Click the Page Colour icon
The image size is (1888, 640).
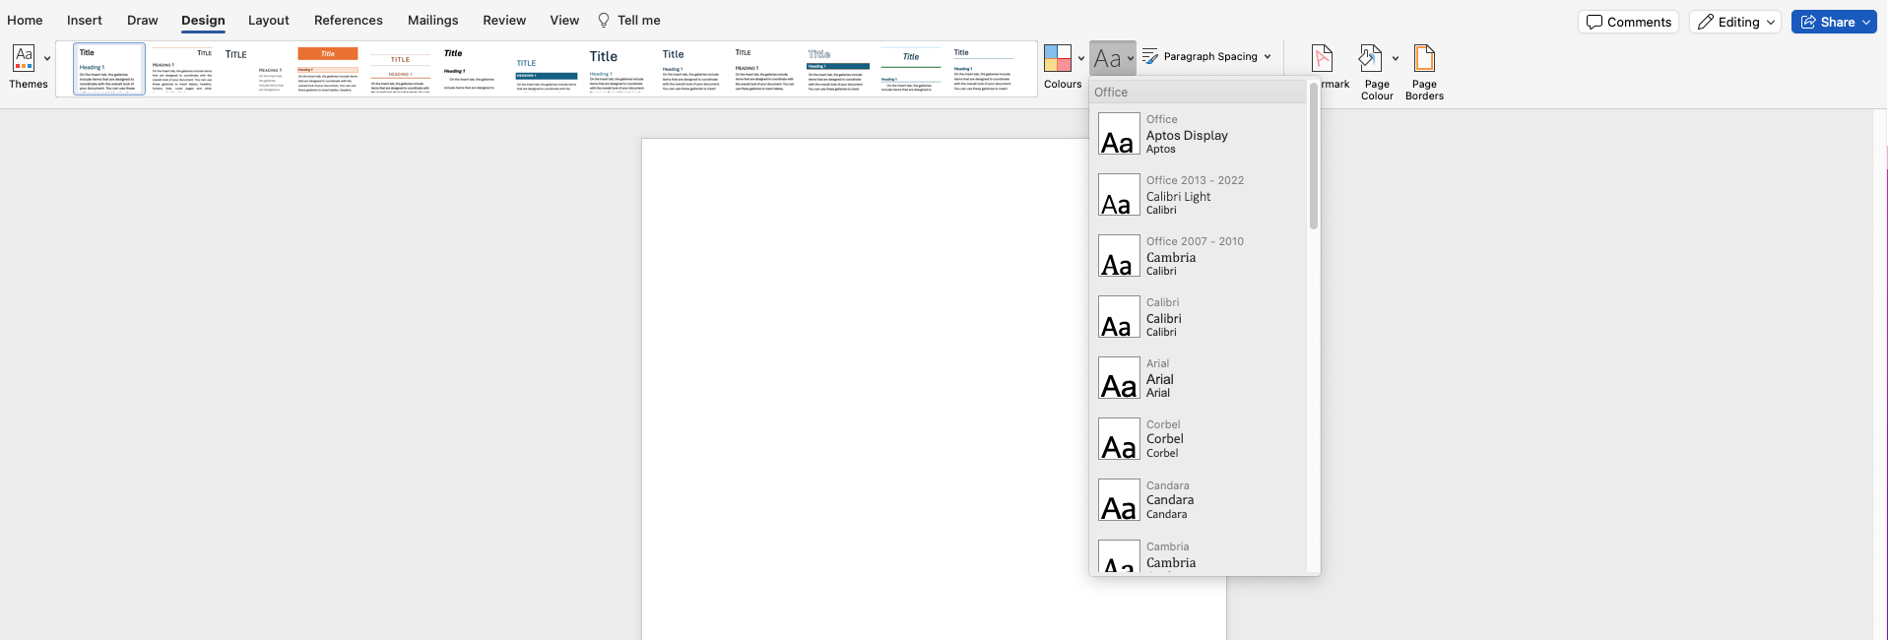1370,59
